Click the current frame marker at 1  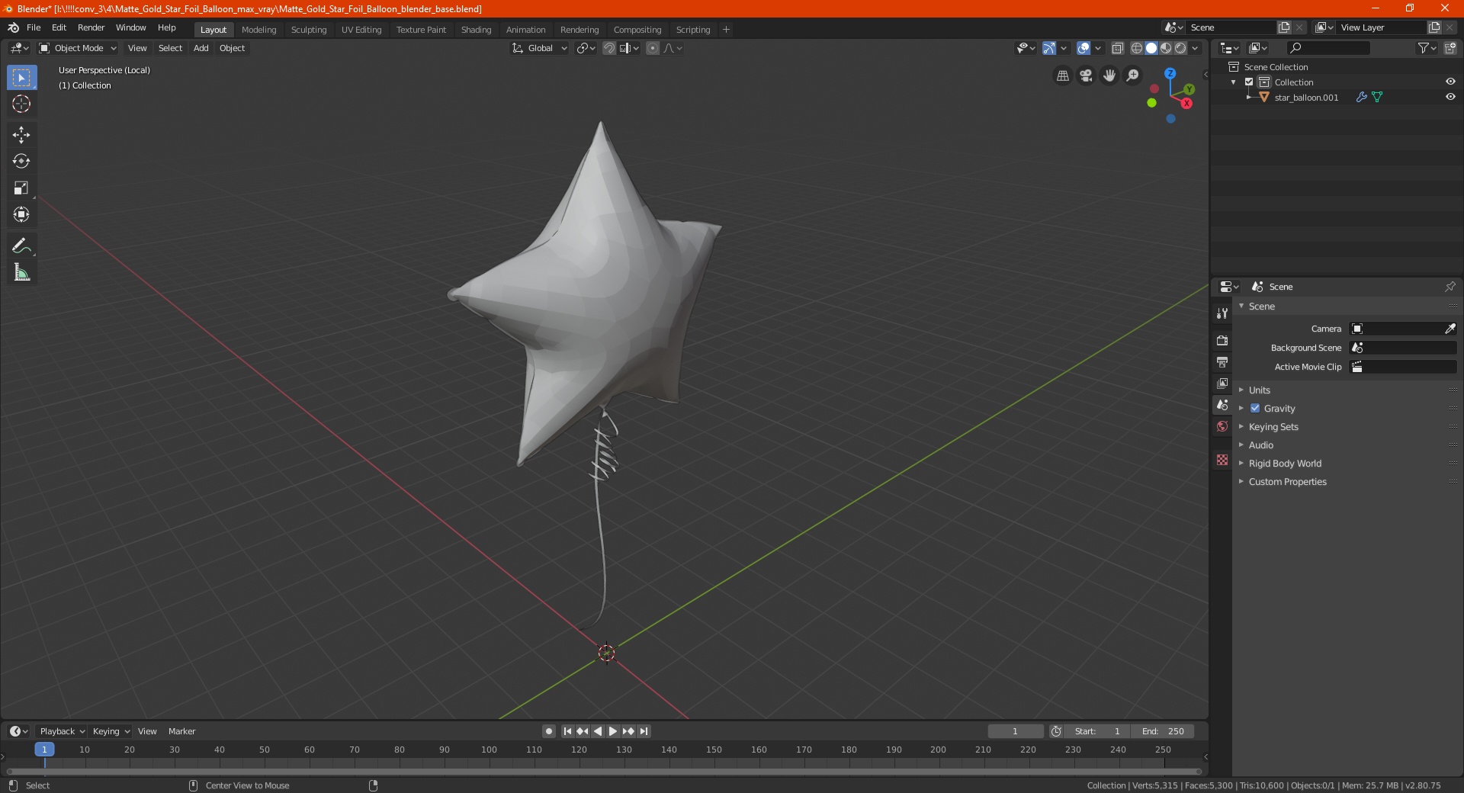pos(44,750)
